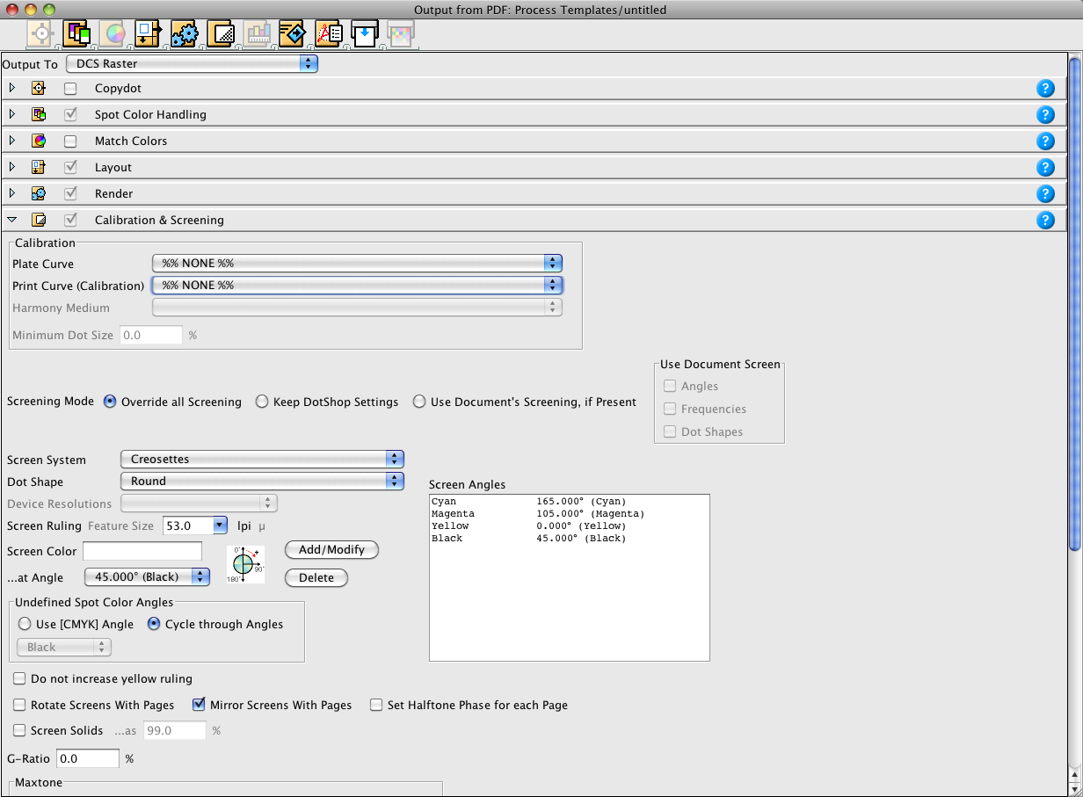Viewport: 1083px width, 797px height.
Task: Open help for the Layout section
Action: click(1045, 167)
